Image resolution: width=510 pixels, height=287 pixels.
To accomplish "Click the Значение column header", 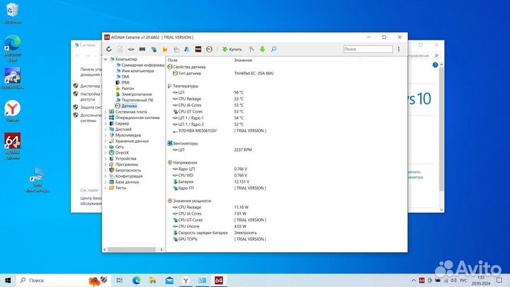I will coord(243,60).
